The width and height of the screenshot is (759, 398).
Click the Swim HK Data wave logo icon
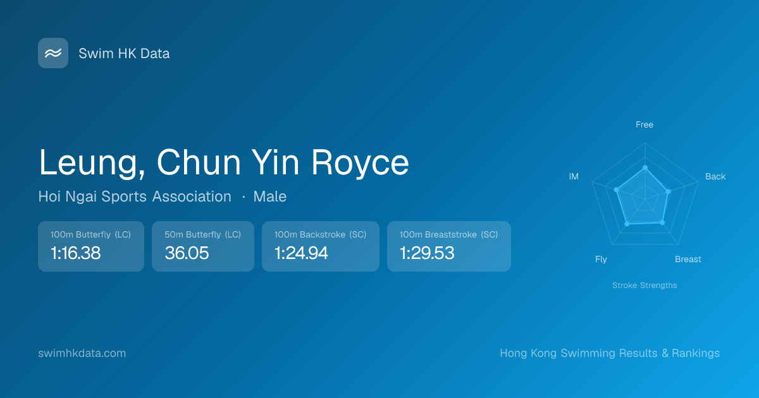click(x=53, y=53)
